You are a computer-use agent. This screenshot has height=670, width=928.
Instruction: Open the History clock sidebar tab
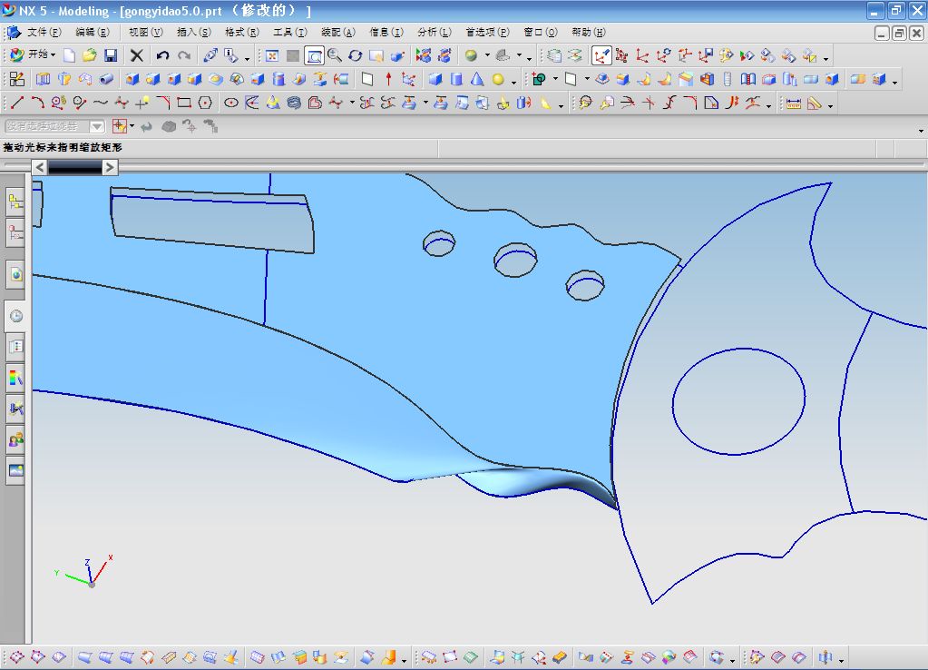15,316
